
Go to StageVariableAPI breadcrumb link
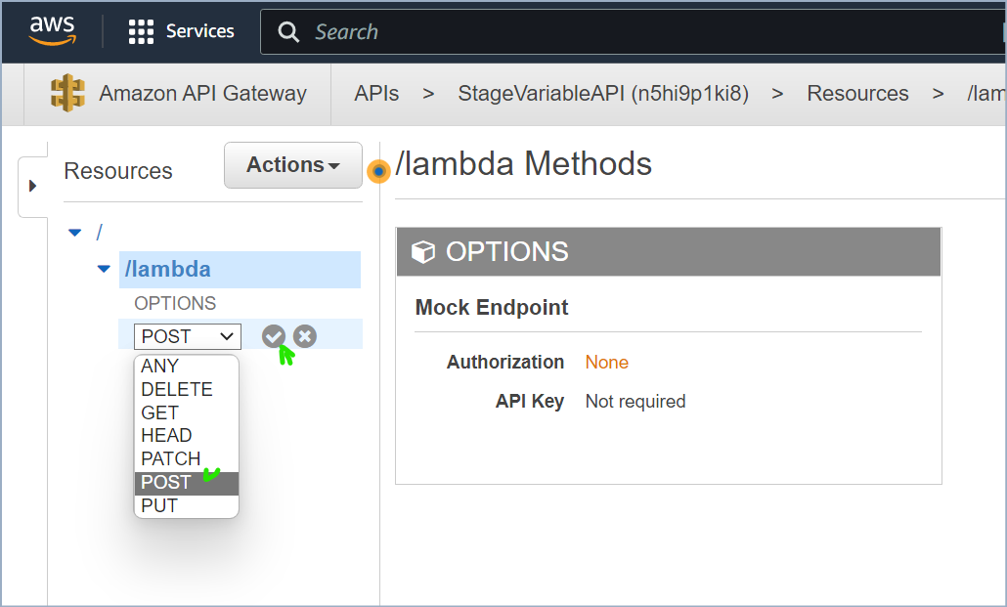[x=603, y=94]
